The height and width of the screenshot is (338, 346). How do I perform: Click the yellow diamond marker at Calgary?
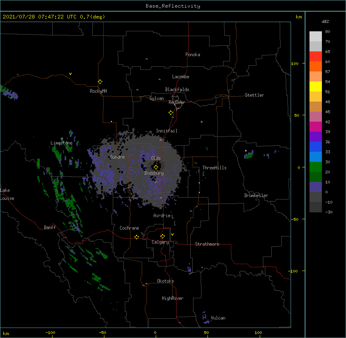pyautogui.click(x=163, y=236)
